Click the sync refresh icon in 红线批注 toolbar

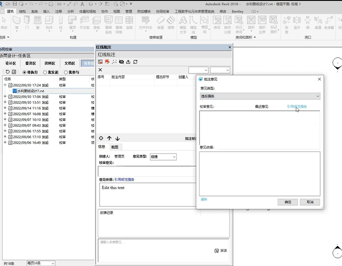[135, 62]
